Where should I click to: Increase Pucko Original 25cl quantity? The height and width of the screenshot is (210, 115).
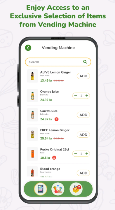point(87,154)
